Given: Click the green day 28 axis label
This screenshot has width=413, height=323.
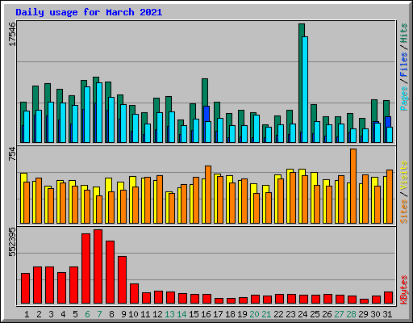Looking at the screenshot, I should click(x=351, y=314).
